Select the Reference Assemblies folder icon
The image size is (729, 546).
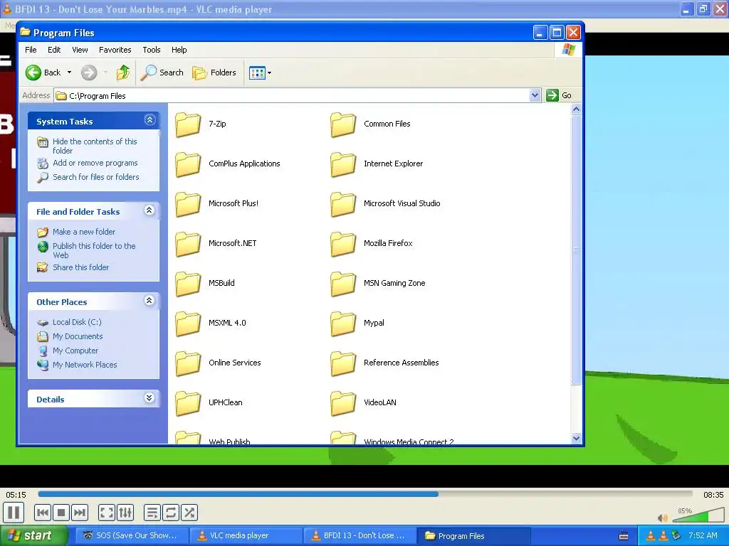point(343,363)
